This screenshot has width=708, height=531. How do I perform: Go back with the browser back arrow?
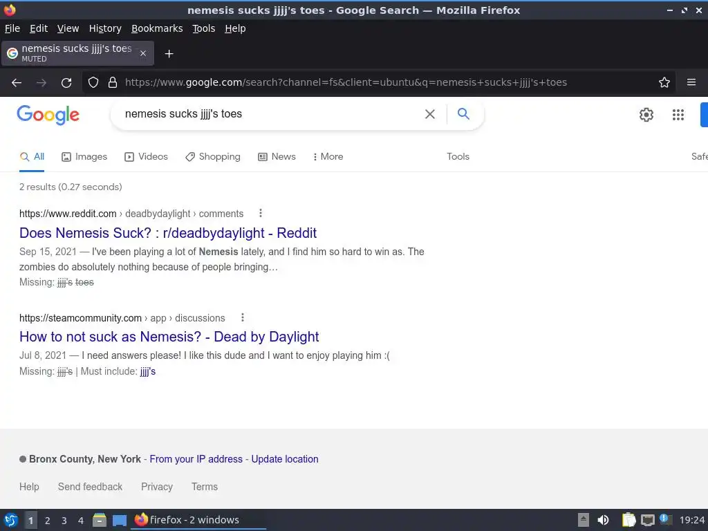point(17,83)
